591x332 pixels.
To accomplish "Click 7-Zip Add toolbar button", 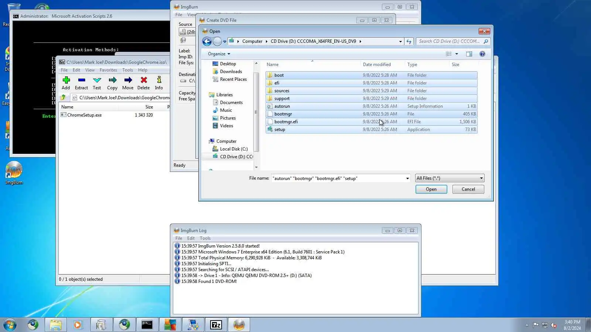I will (66, 83).
